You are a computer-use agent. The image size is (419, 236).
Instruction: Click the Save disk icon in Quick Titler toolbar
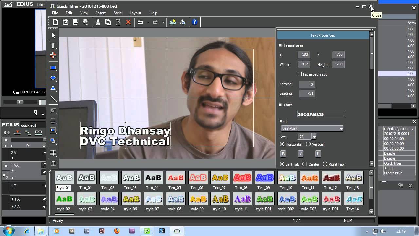[76, 22]
